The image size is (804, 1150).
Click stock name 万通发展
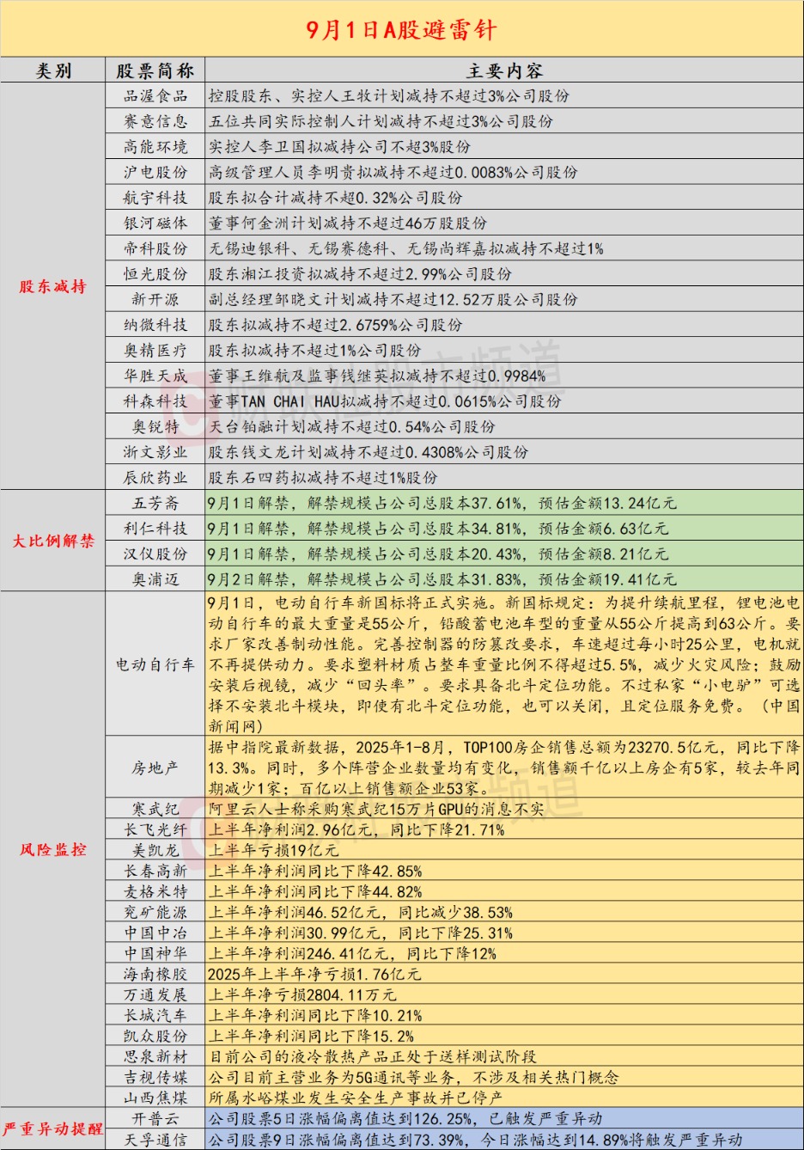click(x=155, y=994)
